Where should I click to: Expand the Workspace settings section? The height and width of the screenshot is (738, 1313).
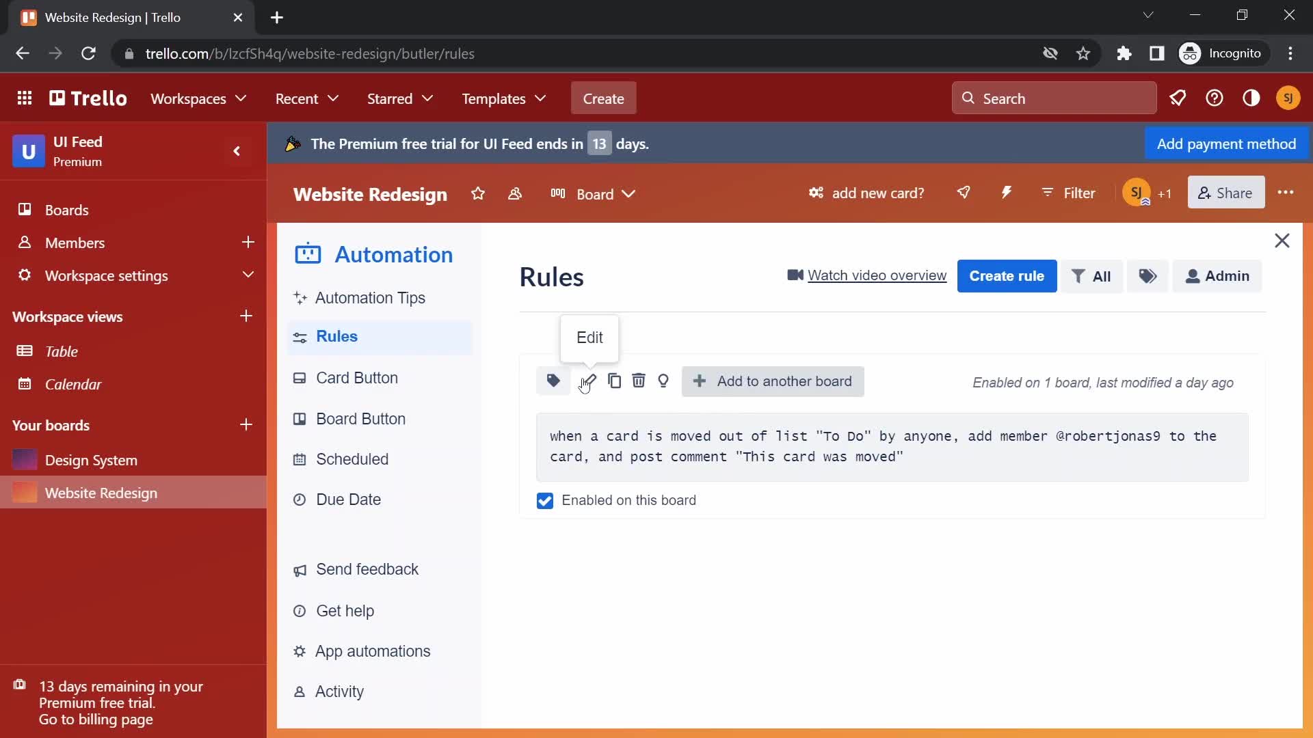pyautogui.click(x=247, y=275)
